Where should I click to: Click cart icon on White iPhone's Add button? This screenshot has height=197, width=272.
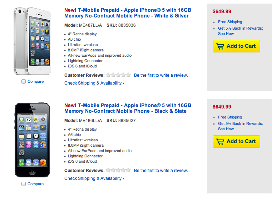(220, 46)
